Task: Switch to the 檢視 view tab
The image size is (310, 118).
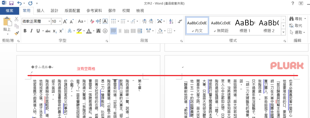Action: pyautogui.click(x=140, y=11)
